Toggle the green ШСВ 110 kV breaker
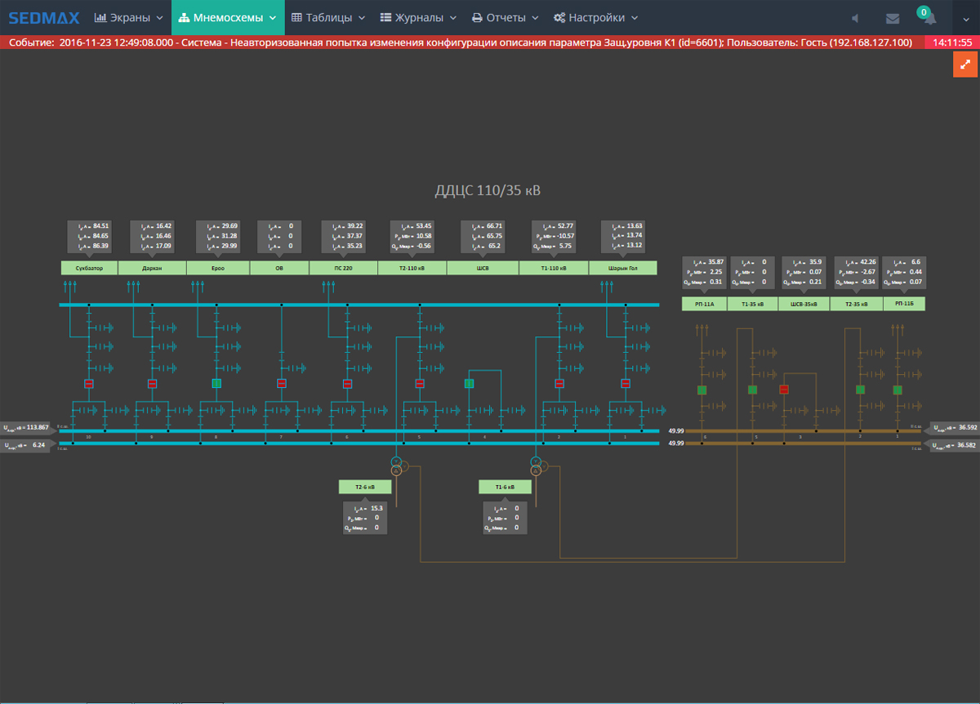 pyautogui.click(x=469, y=383)
